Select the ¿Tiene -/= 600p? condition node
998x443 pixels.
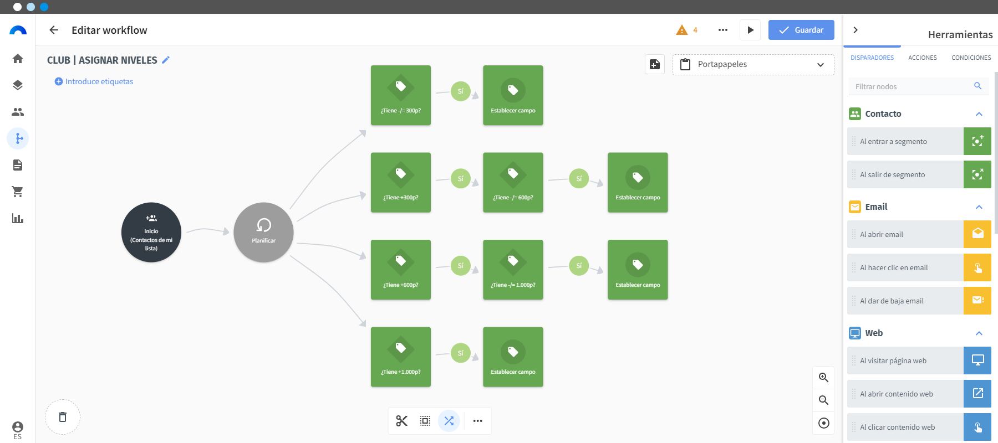[513, 182]
